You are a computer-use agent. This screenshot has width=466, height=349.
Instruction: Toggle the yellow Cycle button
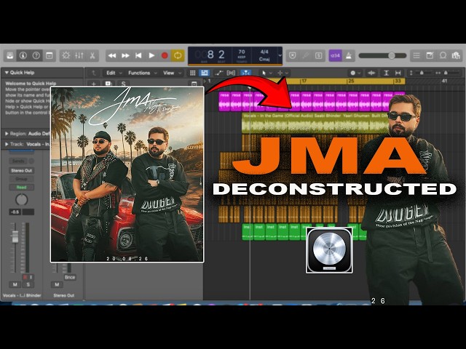[x=178, y=55]
